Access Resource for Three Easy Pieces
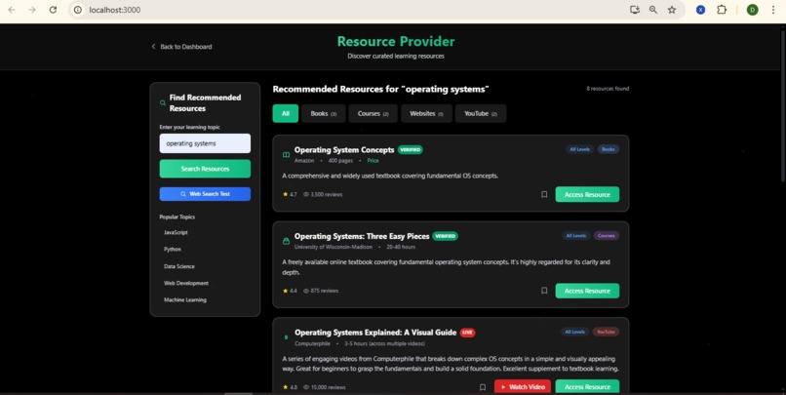This screenshot has height=395, width=786. click(x=587, y=291)
